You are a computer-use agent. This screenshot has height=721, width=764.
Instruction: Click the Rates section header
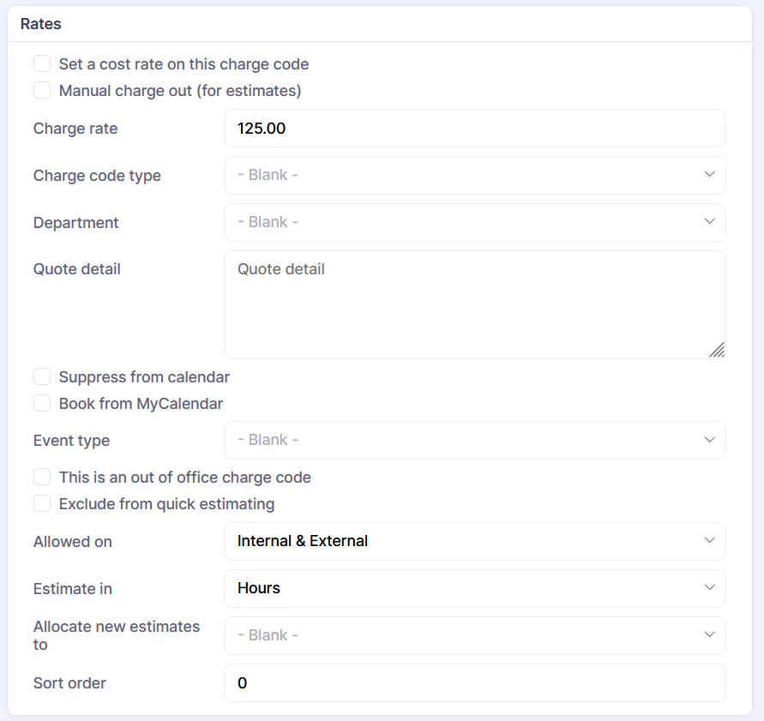(x=41, y=24)
